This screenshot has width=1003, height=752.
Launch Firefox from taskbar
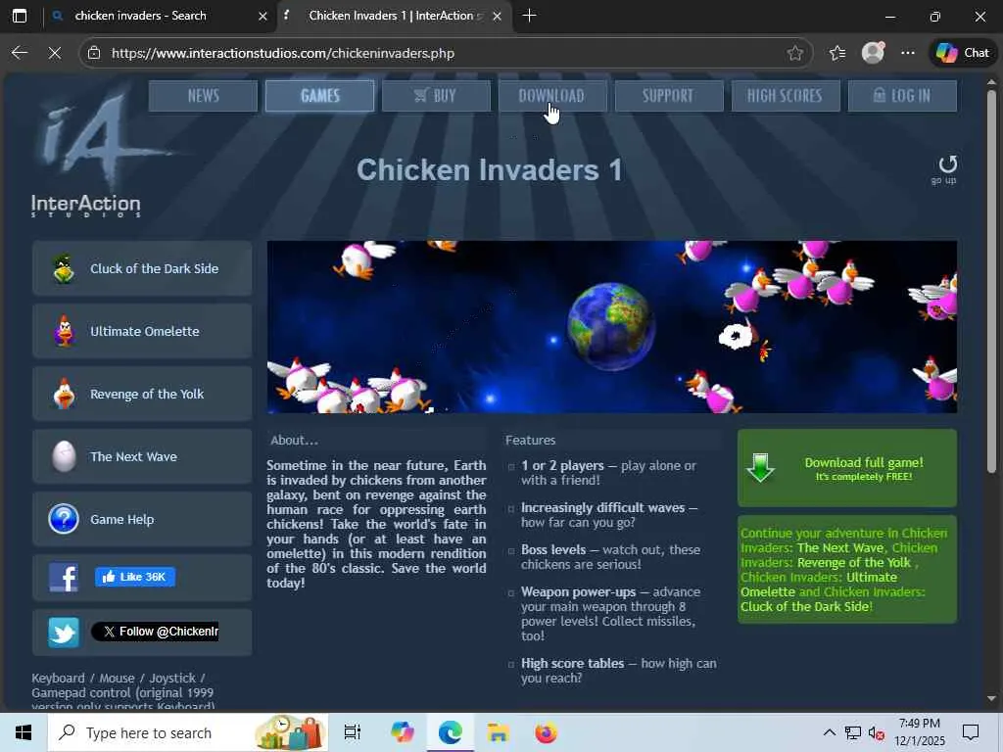coord(546,732)
